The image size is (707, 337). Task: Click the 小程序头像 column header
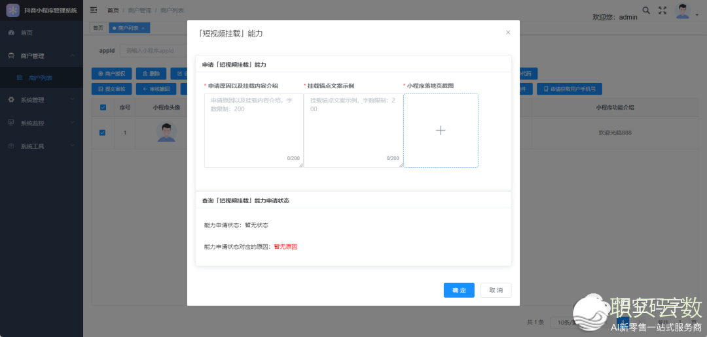pyautogui.click(x=166, y=108)
